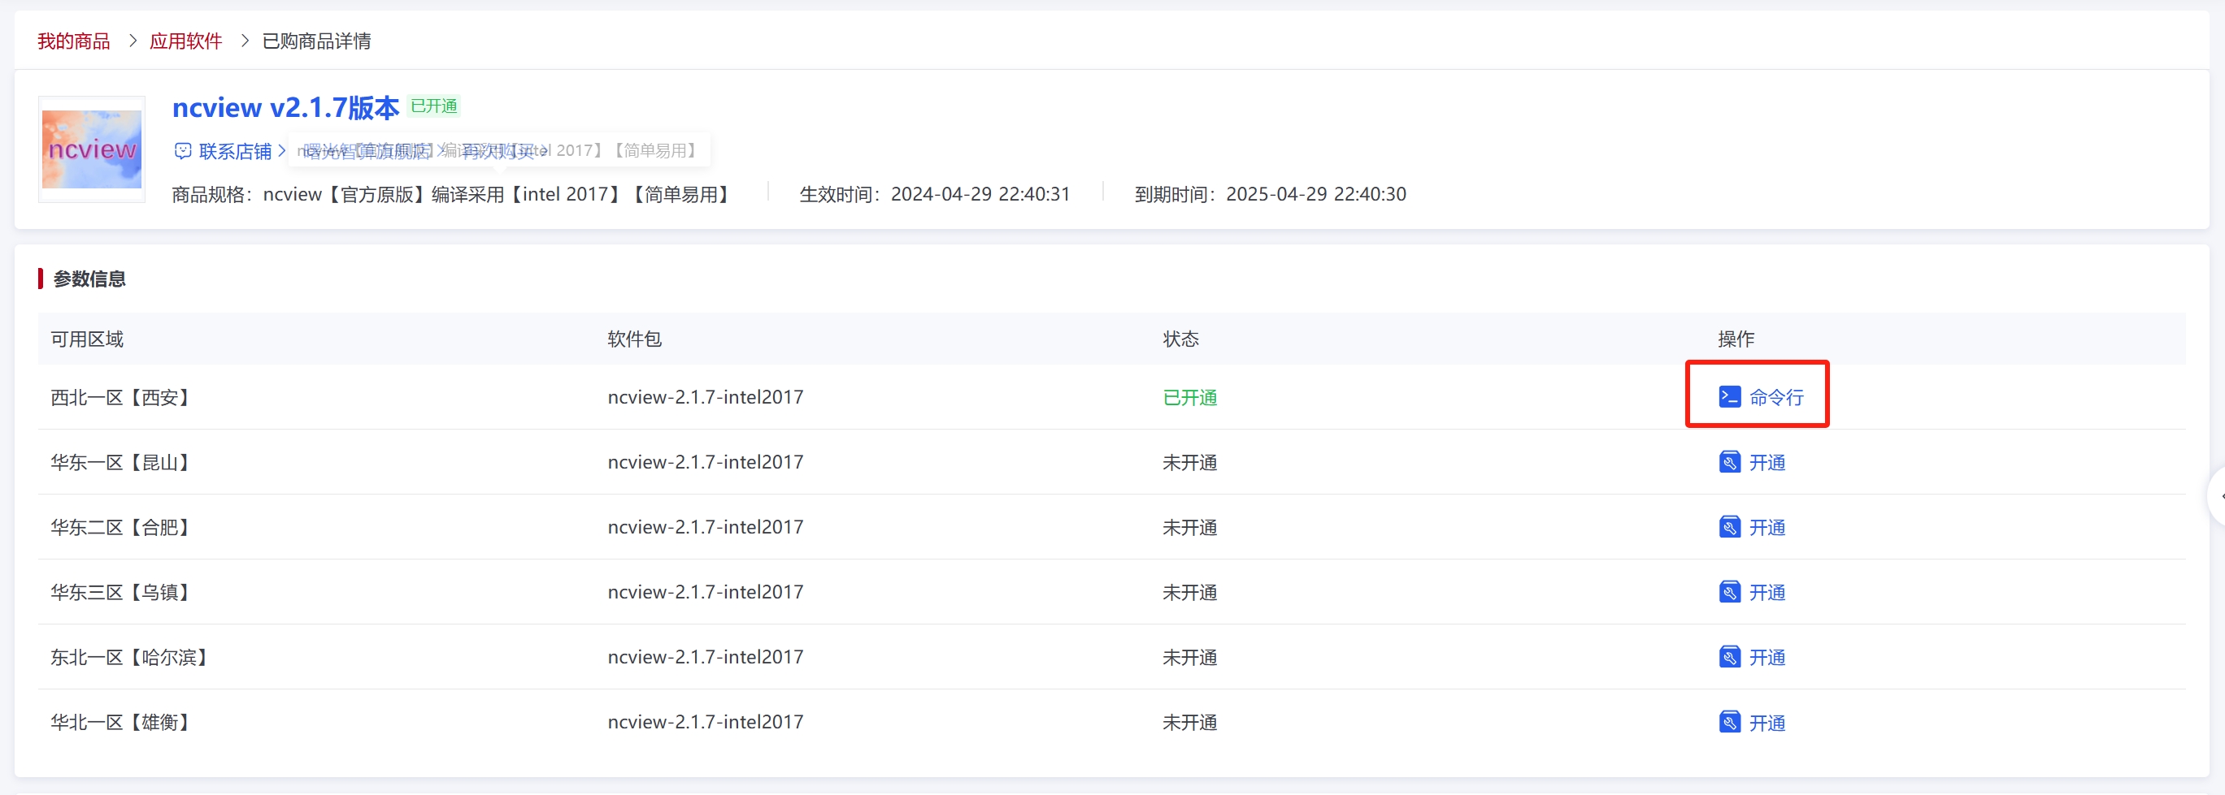Click 开通 text for 华北一区【雄衡】
This screenshot has height=795, width=2225.
tap(1767, 723)
